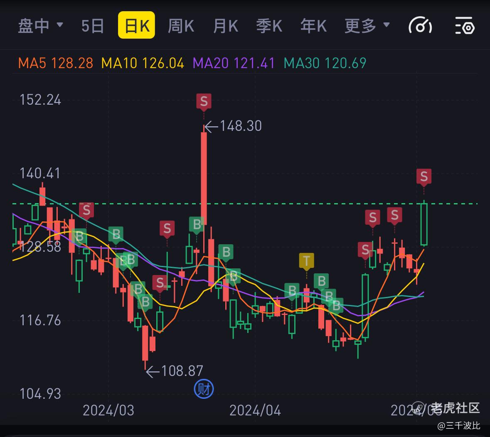
Task: Tap the S sell marker above 148.30 peak
Action: [204, 101]
